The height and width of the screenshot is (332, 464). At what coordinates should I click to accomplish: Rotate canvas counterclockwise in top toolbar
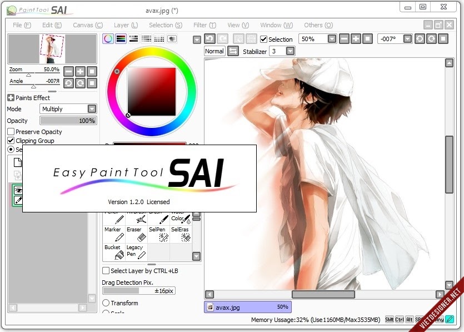coord(420,39)
